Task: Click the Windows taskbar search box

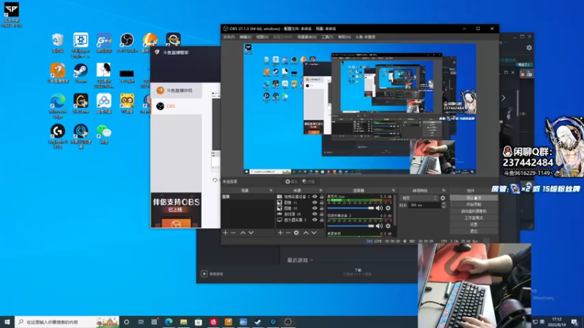Action: [67, 321]
